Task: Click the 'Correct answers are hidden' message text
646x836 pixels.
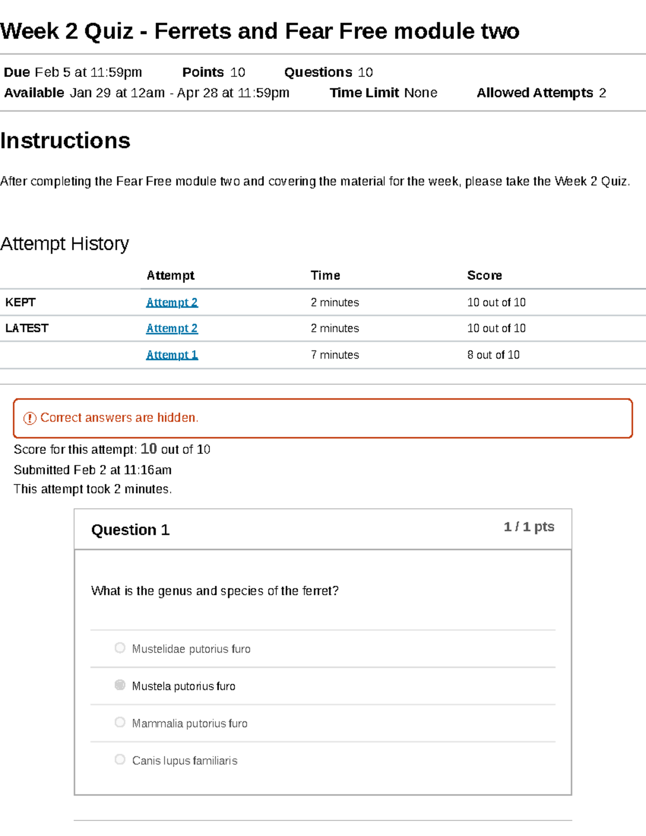Action: (120, 418)
